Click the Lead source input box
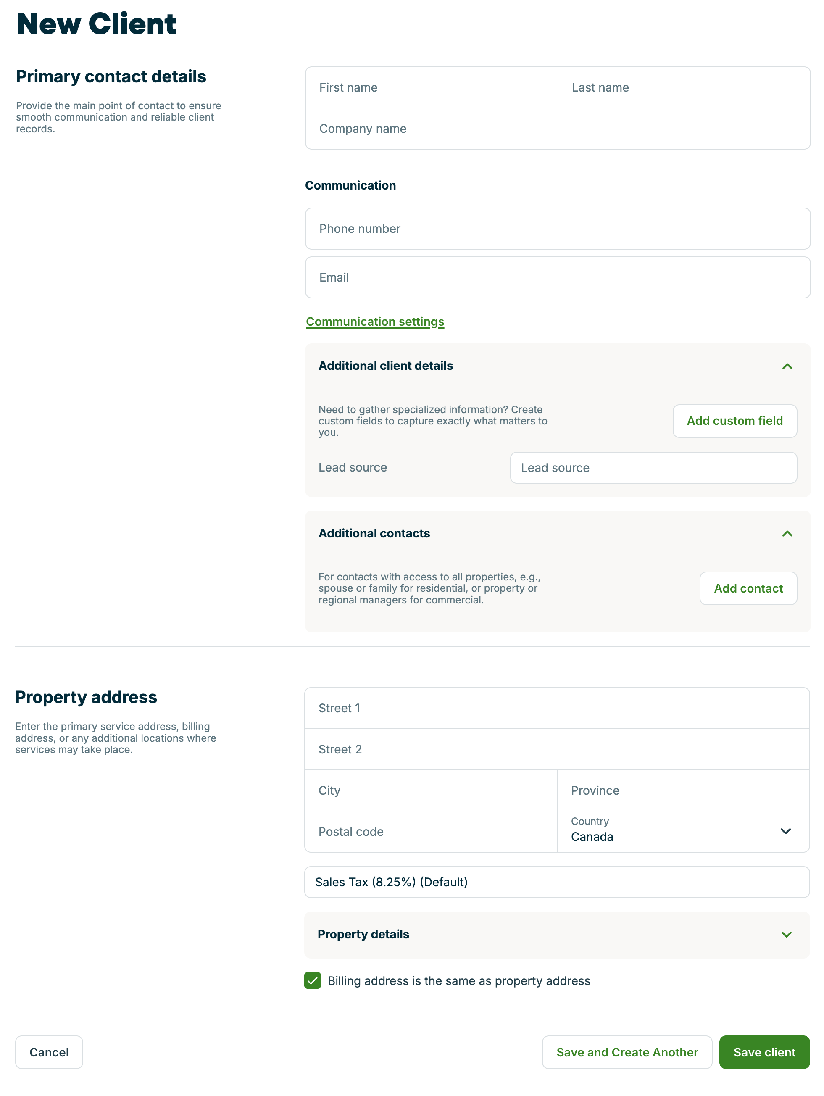The height and width of the screenshot is (1096, 824). (653, 468)
